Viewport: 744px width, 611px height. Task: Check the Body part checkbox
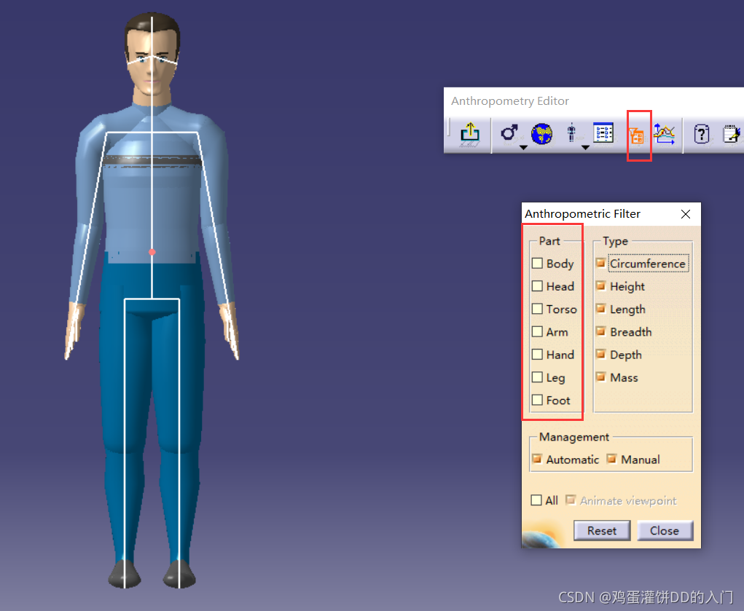(x=537, y=264)
